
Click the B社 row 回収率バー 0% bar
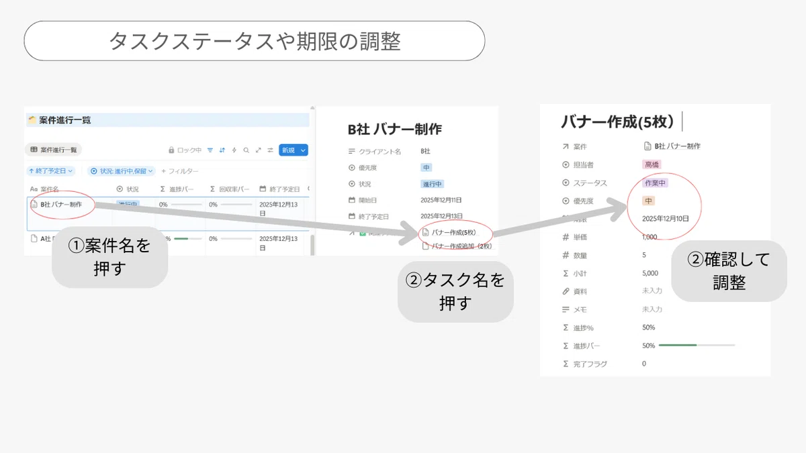[235, 204]
